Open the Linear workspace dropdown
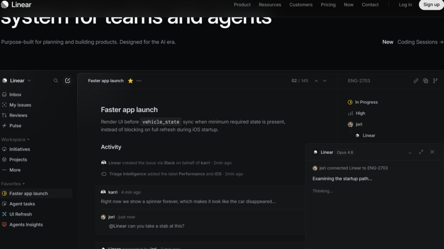This screenshot has width=444, height=249. click(x=17, y=81)
